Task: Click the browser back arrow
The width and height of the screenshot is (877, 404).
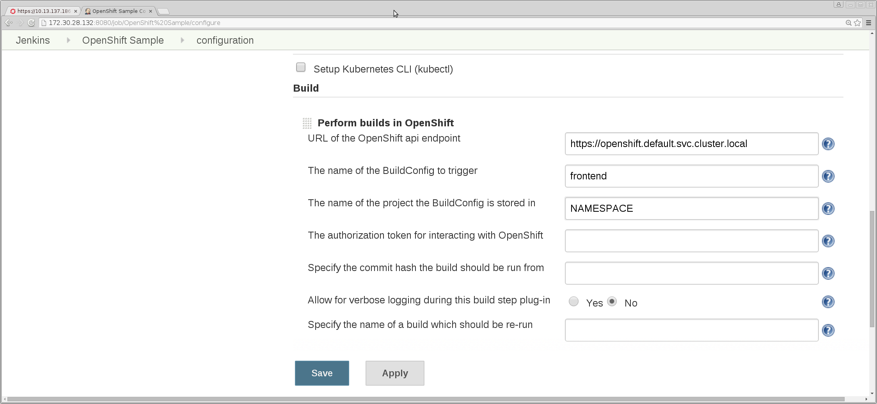Action: coord(9,23)
